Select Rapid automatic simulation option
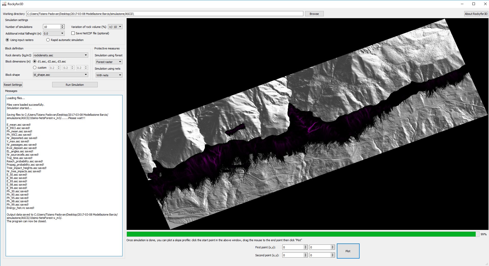Image resolution: width=489 pixels, height=266 pixels. click(x=48, y=40)
